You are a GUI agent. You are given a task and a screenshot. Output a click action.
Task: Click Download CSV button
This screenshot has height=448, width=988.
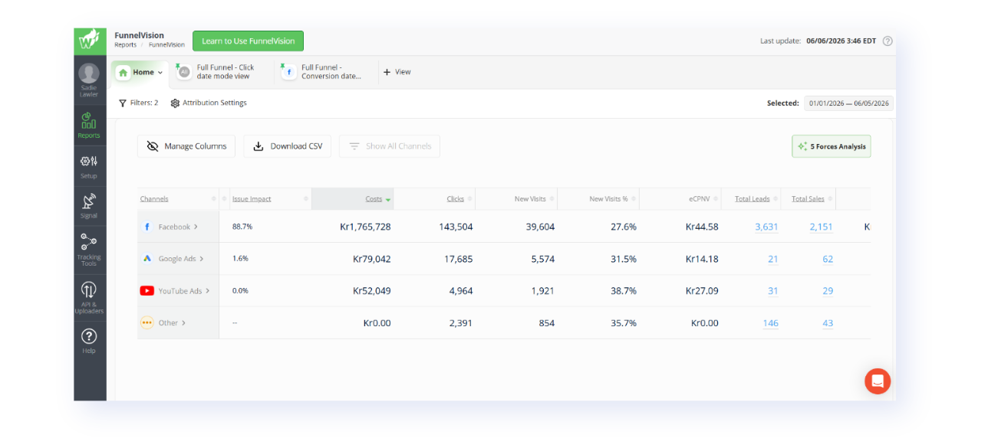tap(288, 146)
